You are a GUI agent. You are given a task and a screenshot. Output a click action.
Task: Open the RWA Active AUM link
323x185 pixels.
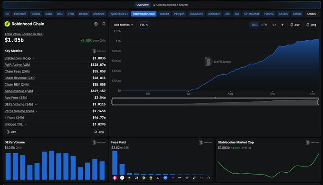[x=17, y=65]
